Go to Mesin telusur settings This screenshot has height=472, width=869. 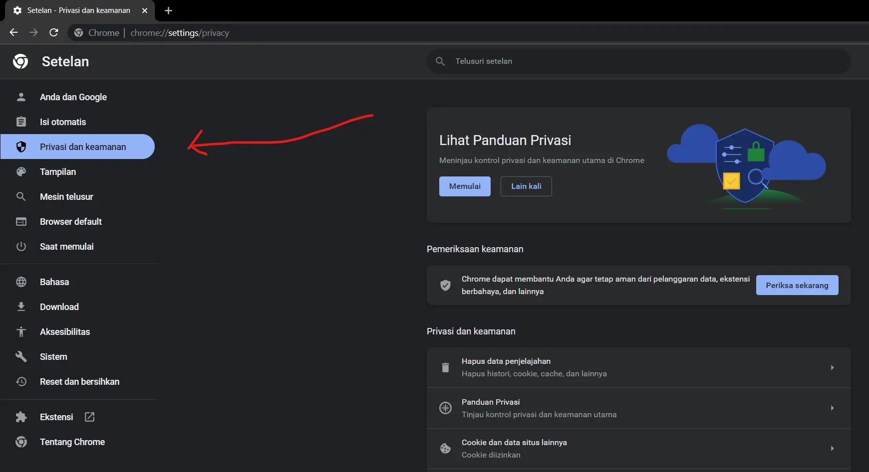[66, 196]
